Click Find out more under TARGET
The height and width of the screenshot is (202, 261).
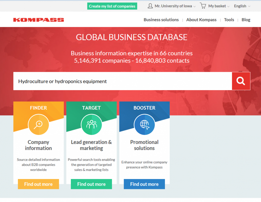(x=91, y=184)
